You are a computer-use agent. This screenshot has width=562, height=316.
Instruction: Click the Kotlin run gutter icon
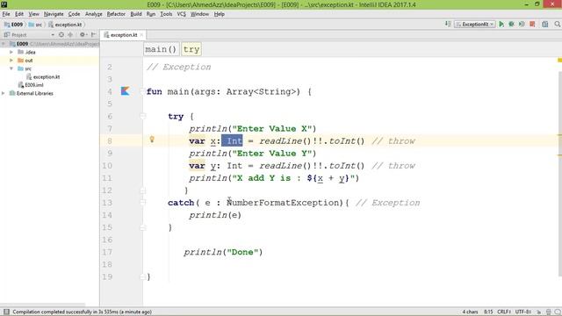click(125, 91)
